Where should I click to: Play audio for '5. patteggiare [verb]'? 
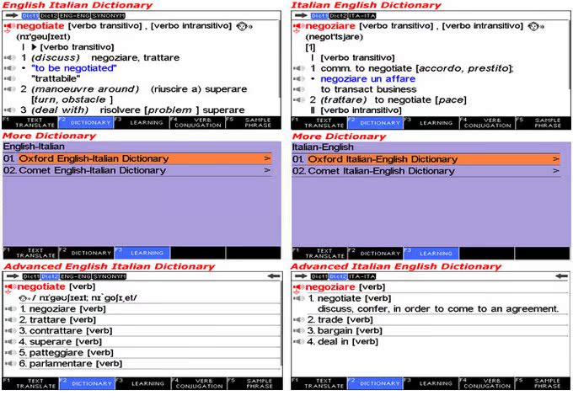point(10,353)
